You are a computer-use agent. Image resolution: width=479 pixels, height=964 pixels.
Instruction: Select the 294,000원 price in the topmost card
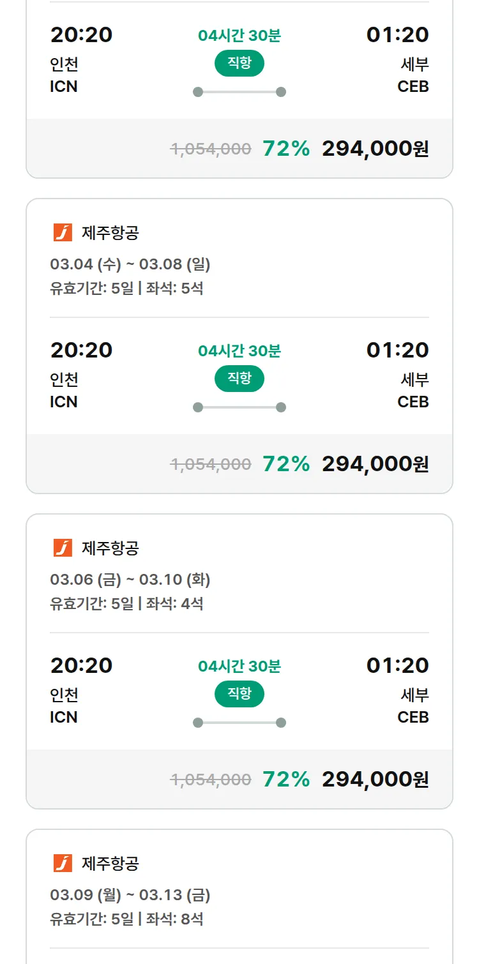pyautogui.click(x=375, y=149)
